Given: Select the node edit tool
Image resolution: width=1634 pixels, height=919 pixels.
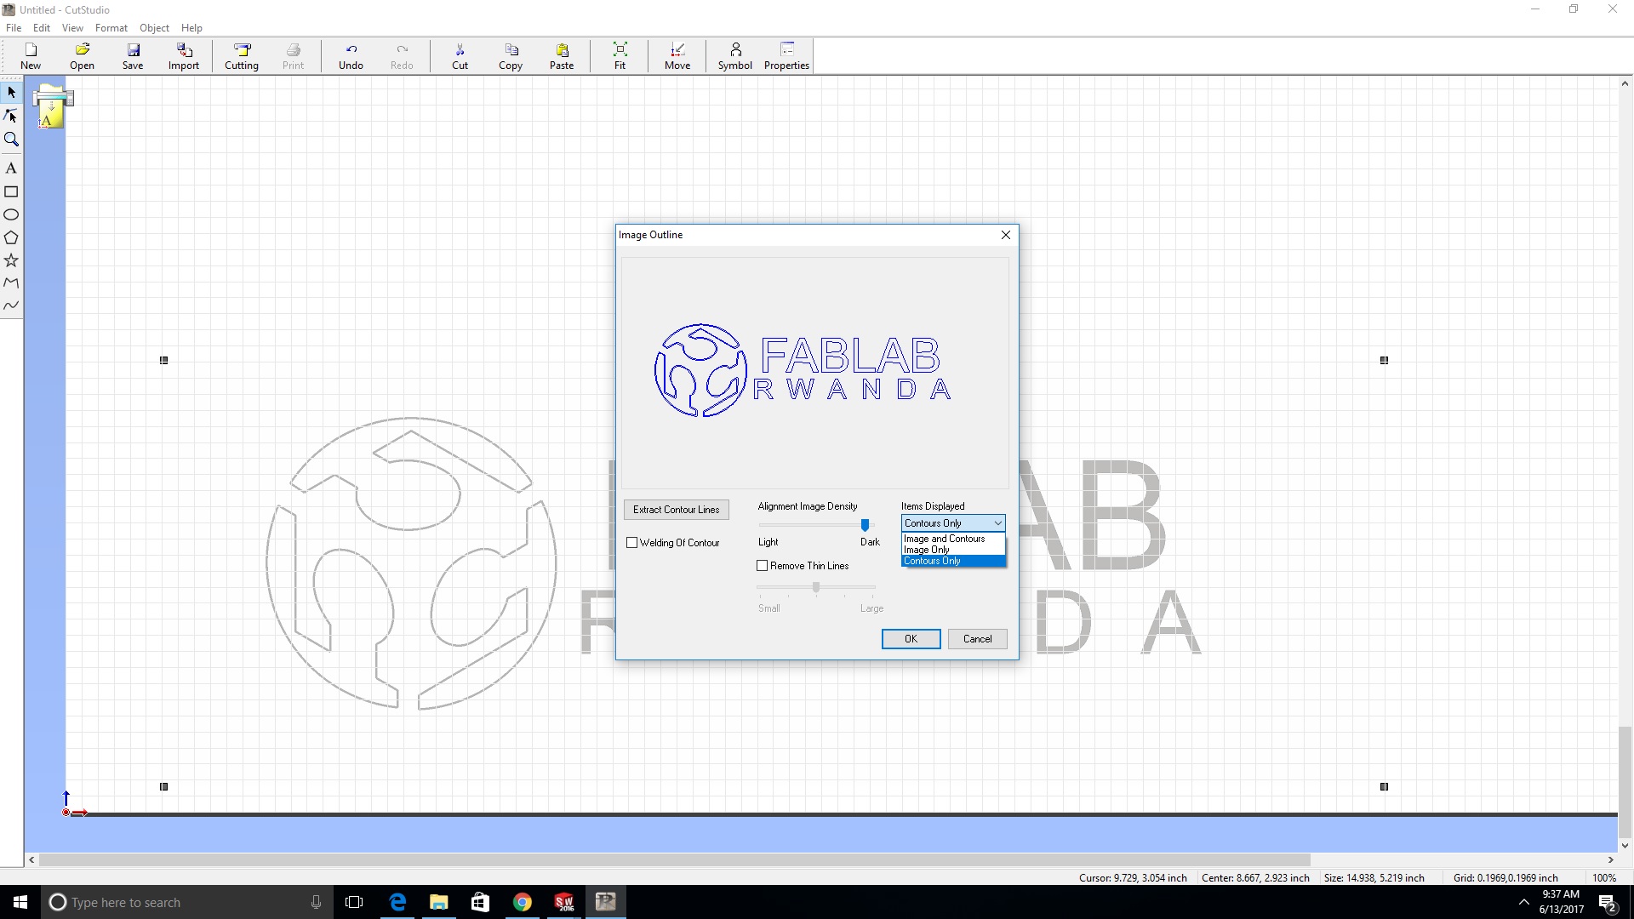Looking at the screenshot, I should coord(11,116).
